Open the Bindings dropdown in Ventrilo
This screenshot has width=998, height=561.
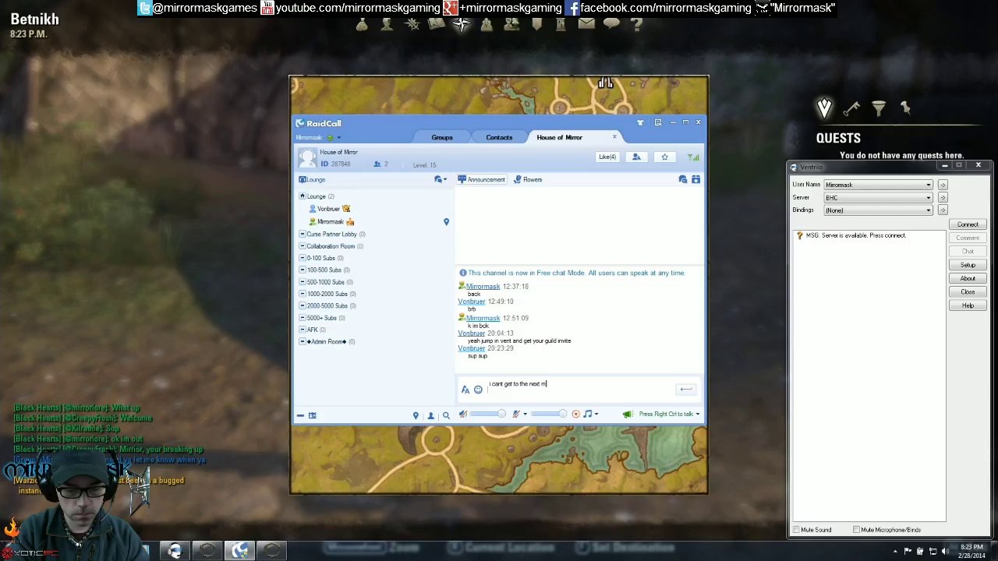[928, 210]
